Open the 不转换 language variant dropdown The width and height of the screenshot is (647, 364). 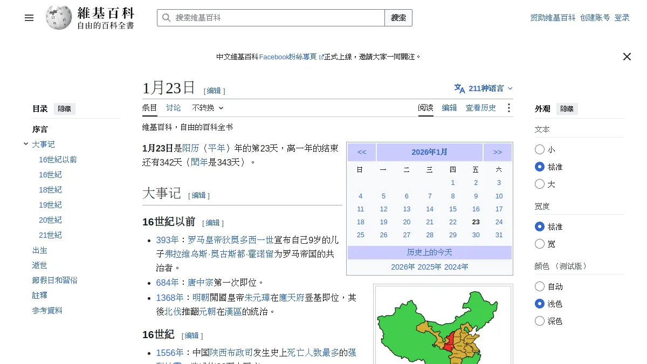(208, 108)
